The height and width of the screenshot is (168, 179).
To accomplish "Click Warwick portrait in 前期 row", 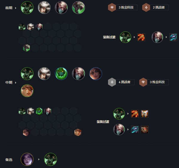I will coord(27,8).
